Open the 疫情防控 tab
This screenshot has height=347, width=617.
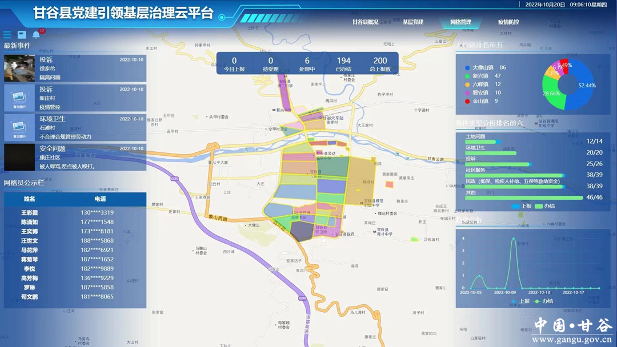[508, 22]
